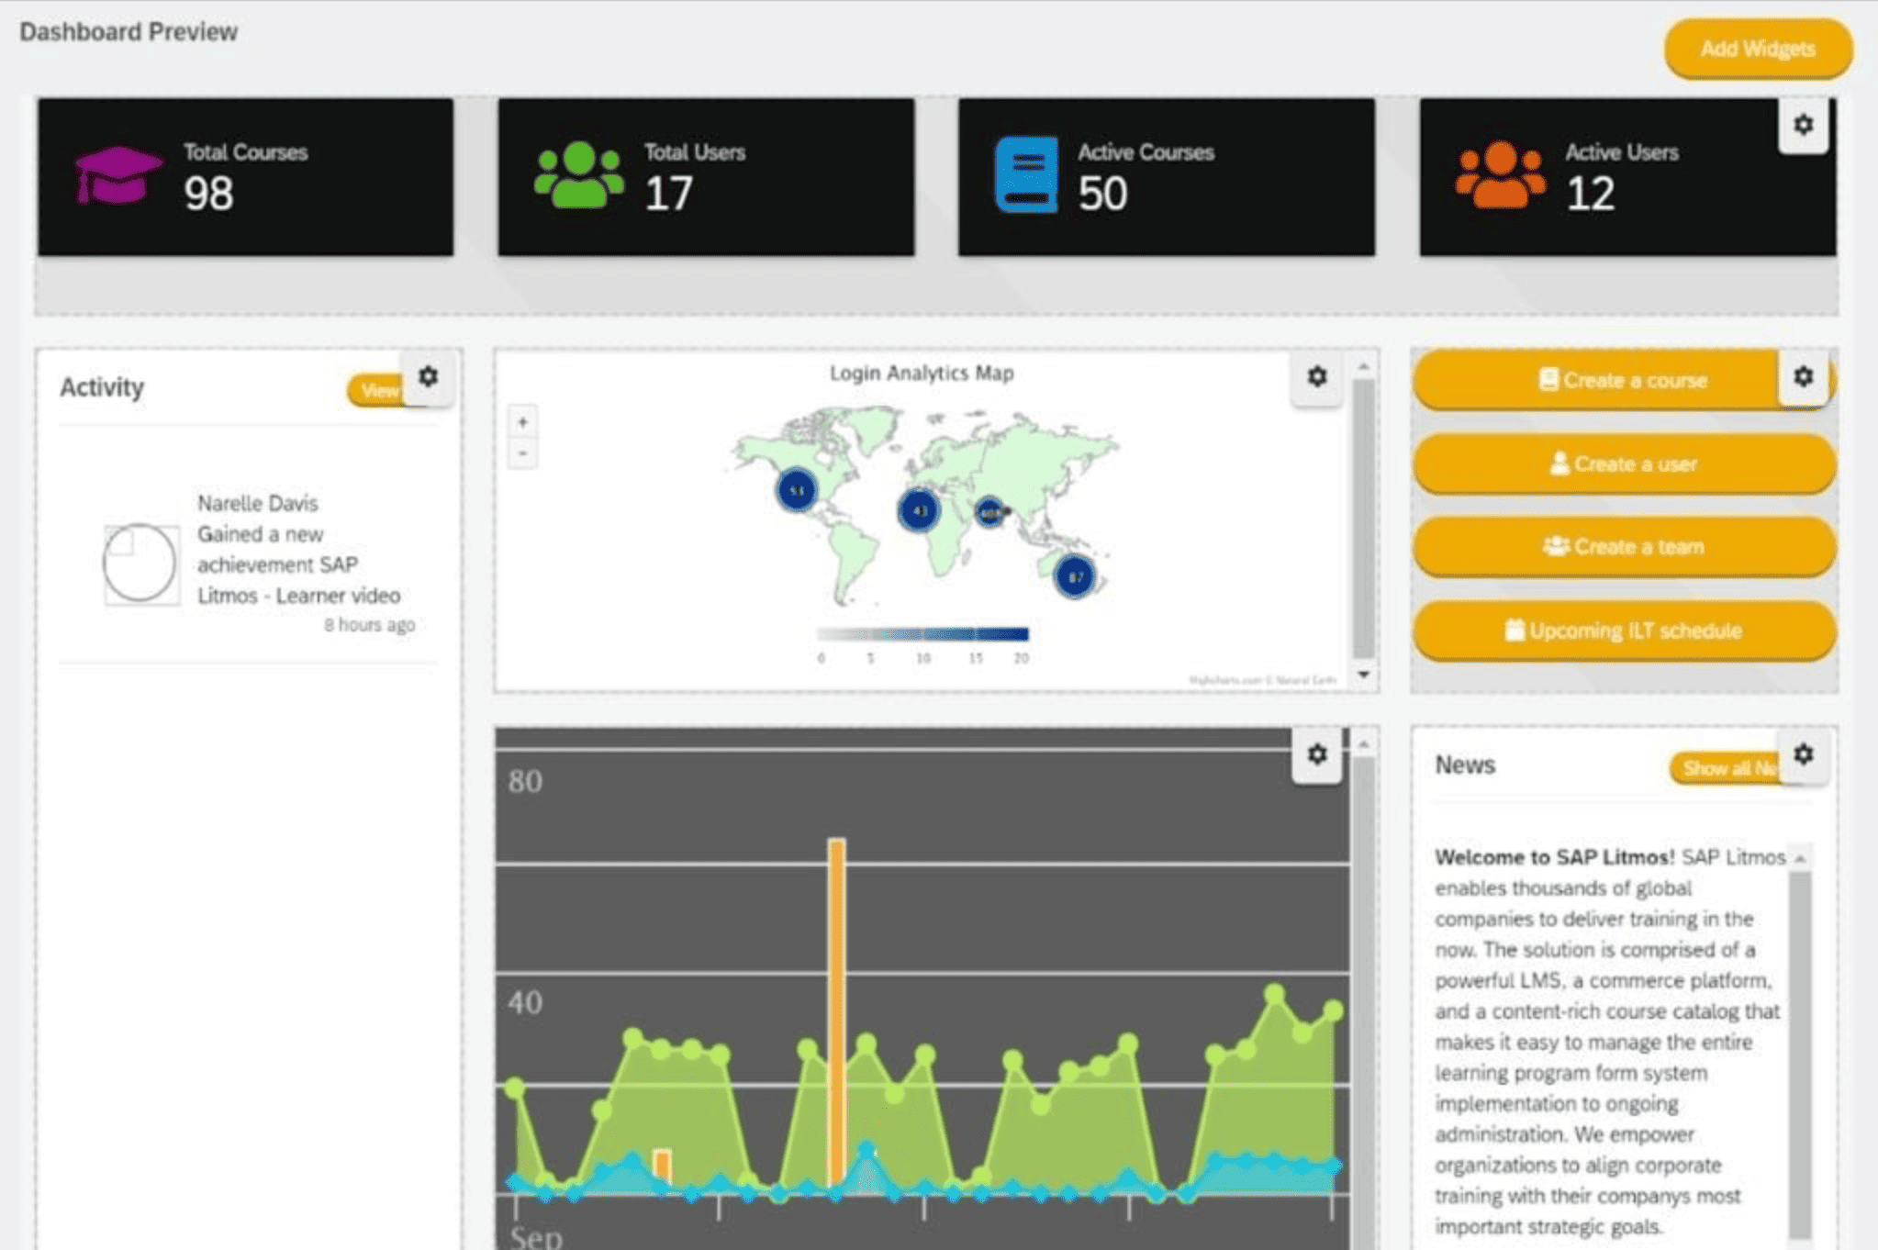
Task: Select Create a user
Action: [x=1623, y=464]
